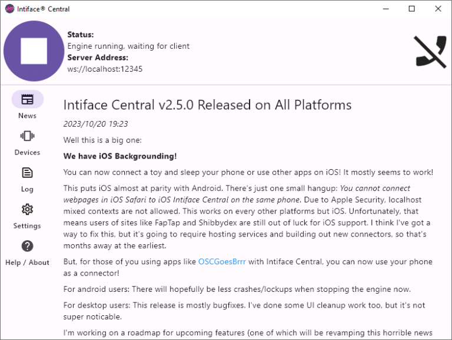Select the 'Settings' sidebar text label
Image resolution: width=452 pixels, height=340 pixels.
[x=27, y=226]
